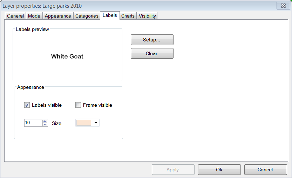Enable the Frame visible checkbox
The width and height of the screenshot is (292, 178).
coord(78,105)
